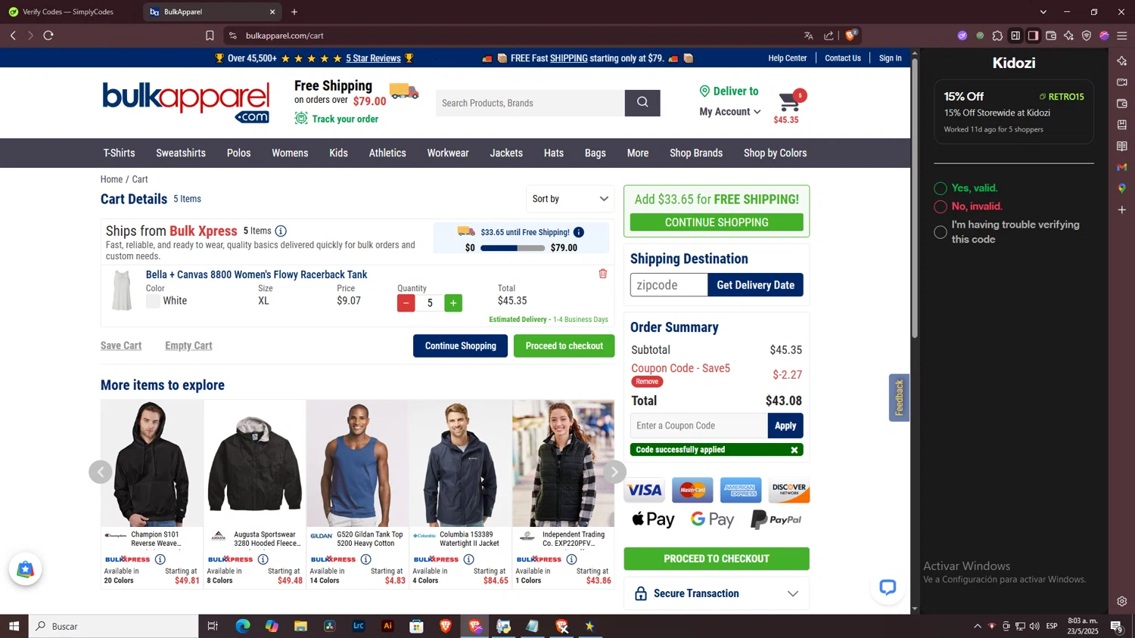Screen dimensions: 1135x638
Task: Open the browser hamburger menu
Action: [x=1122, y=36]
